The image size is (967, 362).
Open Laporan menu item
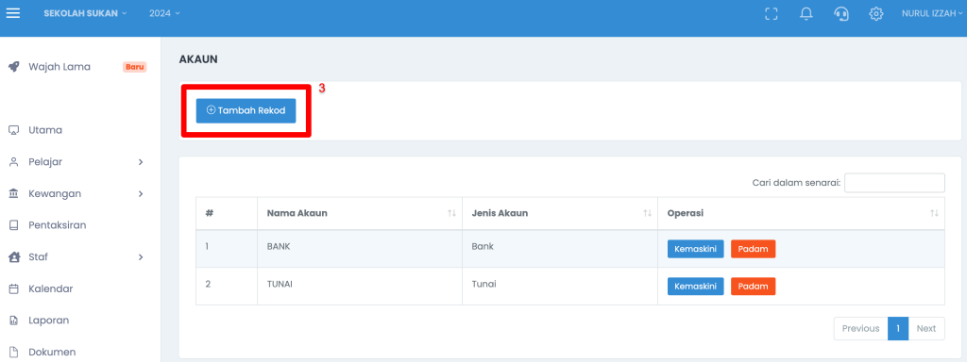coord(49,321)
